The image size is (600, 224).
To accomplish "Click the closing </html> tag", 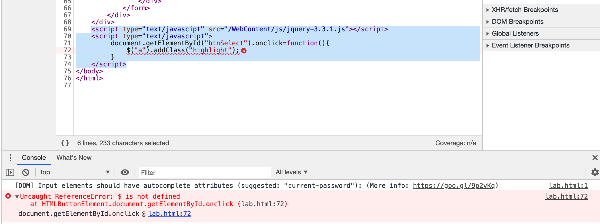I will pyautogui.click(x=89, y=78).
